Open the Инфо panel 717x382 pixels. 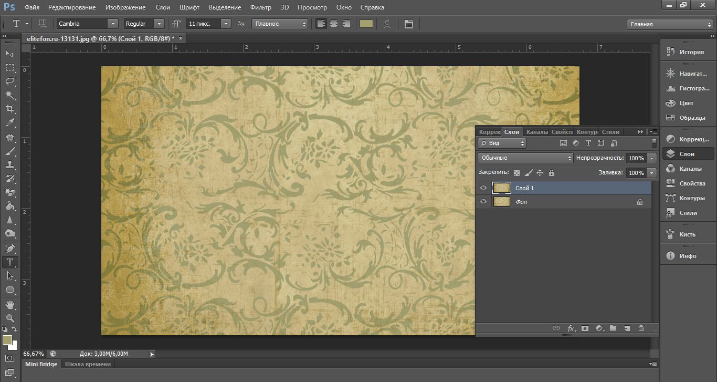(687, 256)
